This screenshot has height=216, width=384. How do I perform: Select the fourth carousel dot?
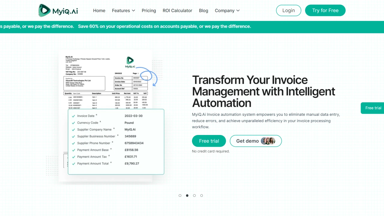[202, 196]
